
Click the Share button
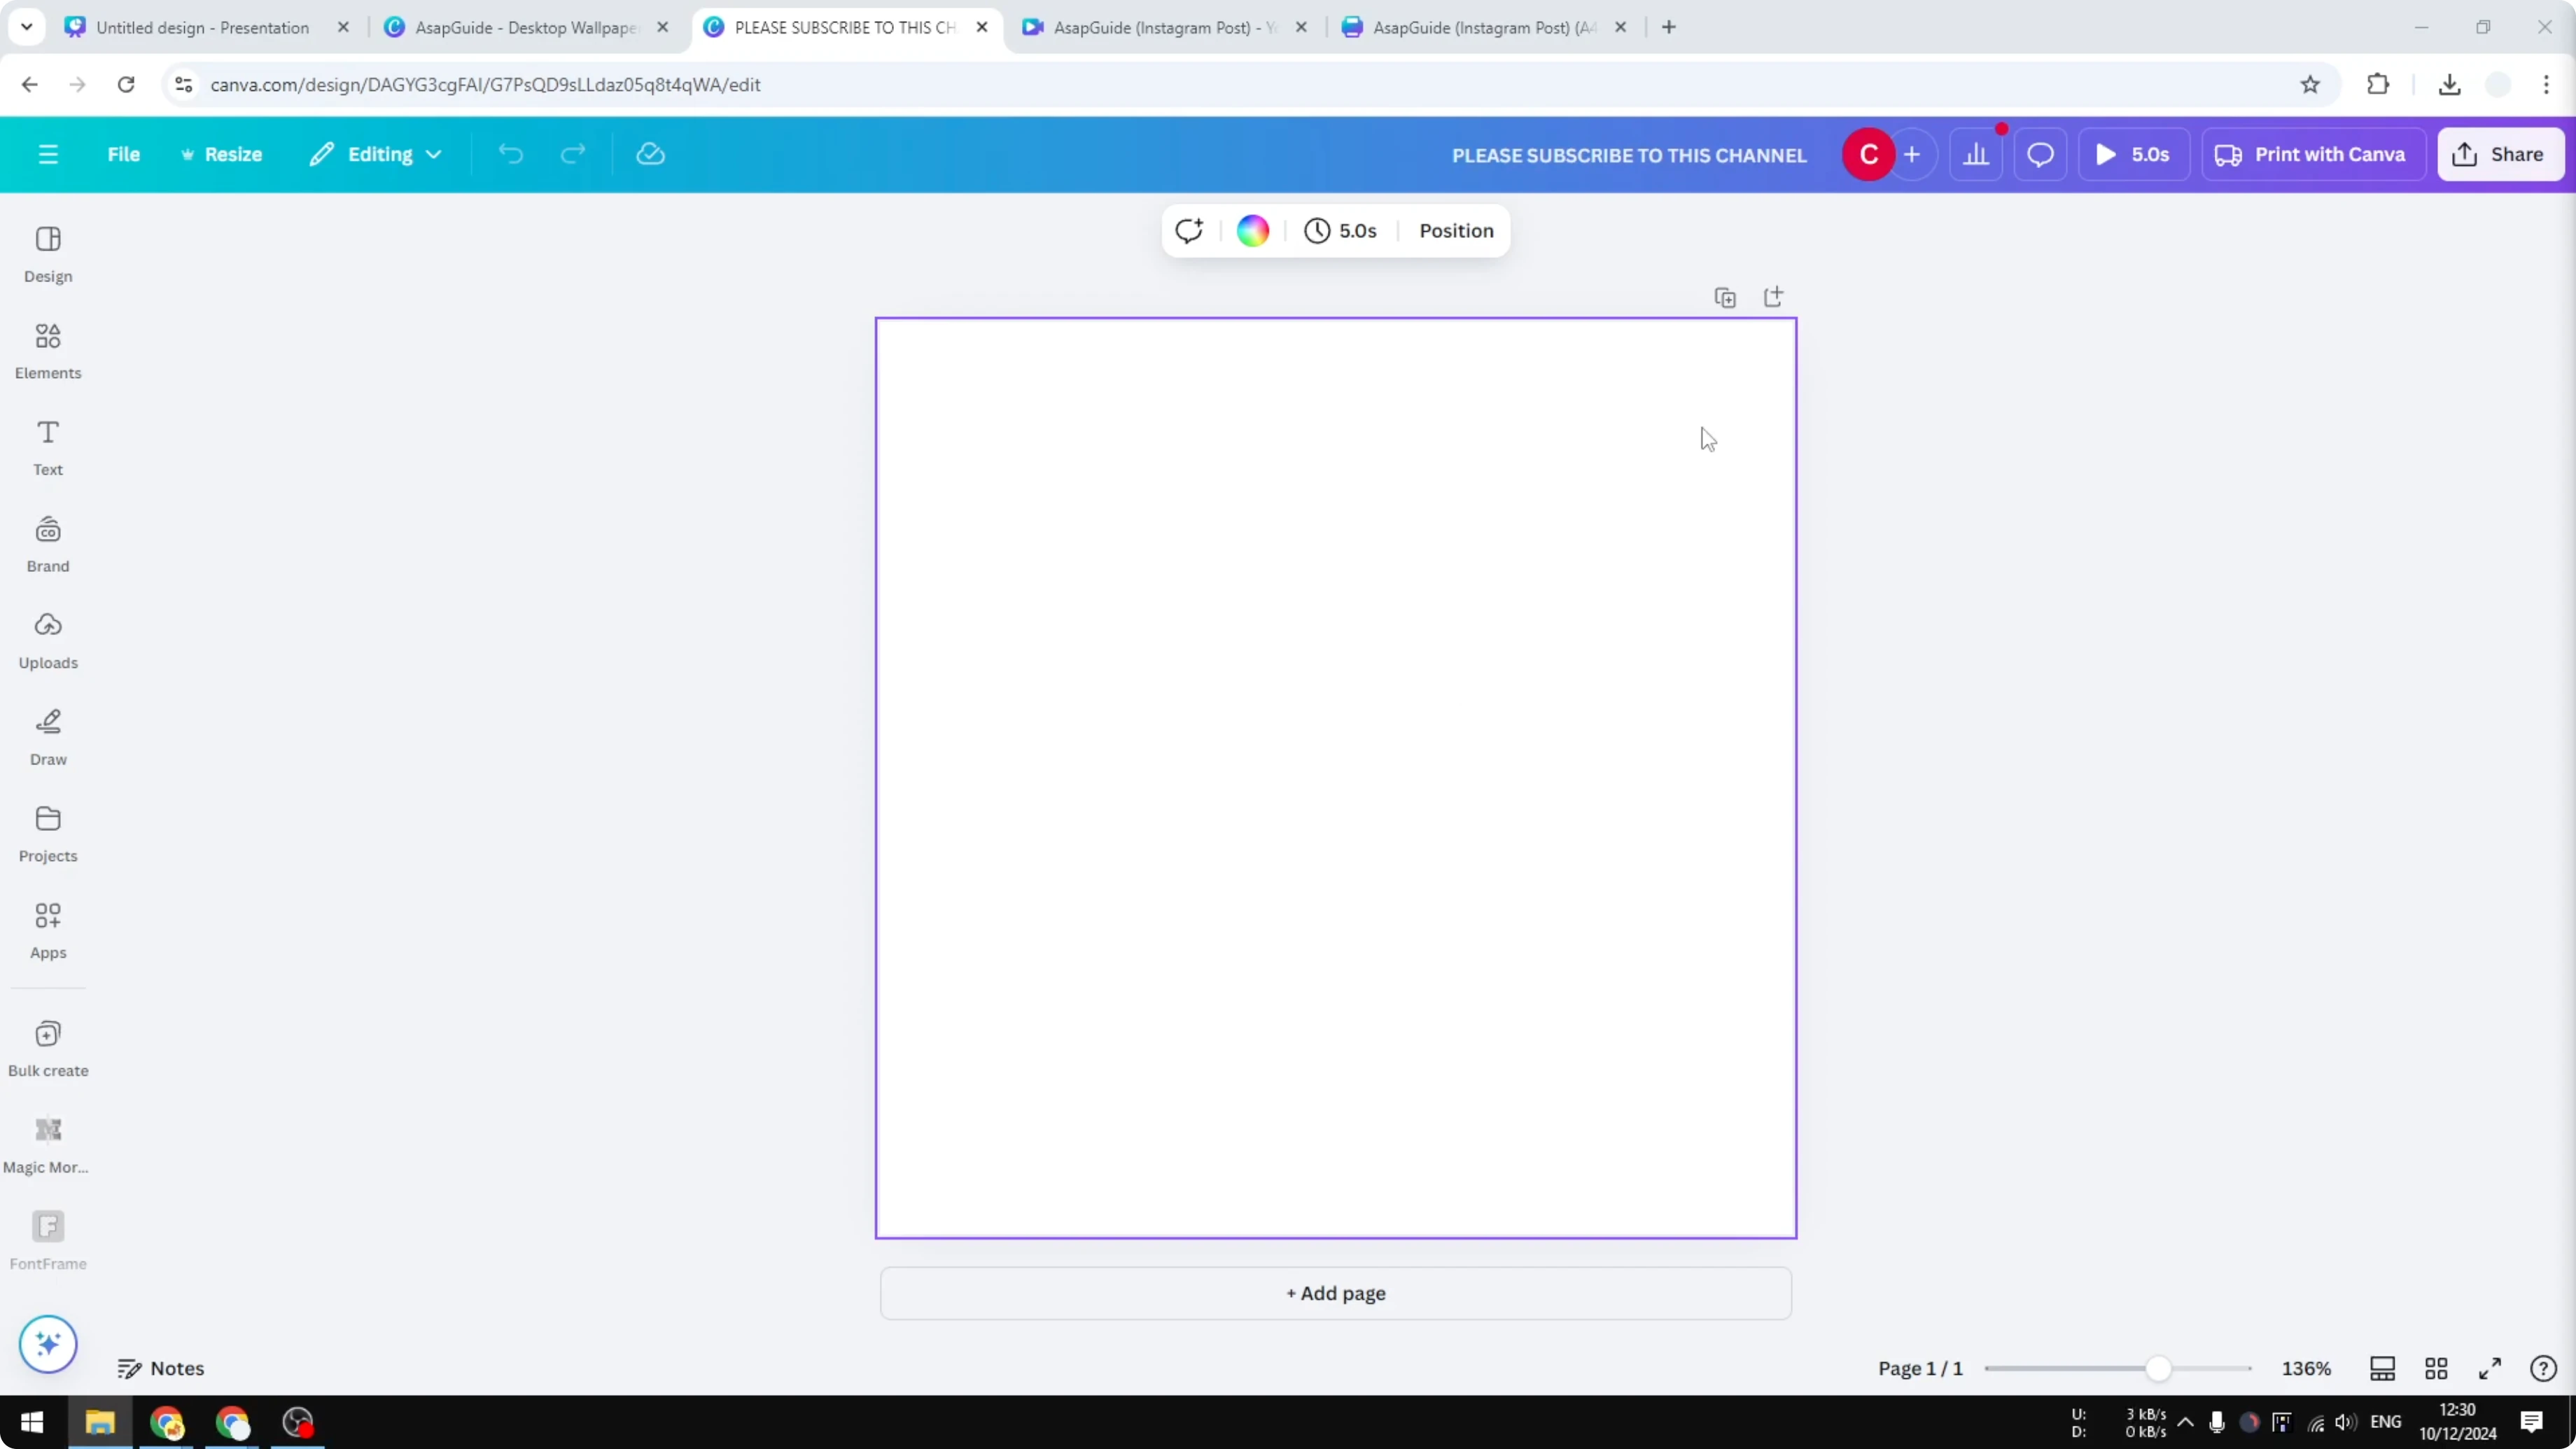pyautogui.click(x=2501, y=154)
